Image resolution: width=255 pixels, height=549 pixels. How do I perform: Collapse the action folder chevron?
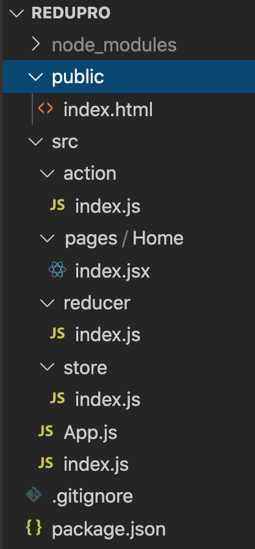coord(48,173)
